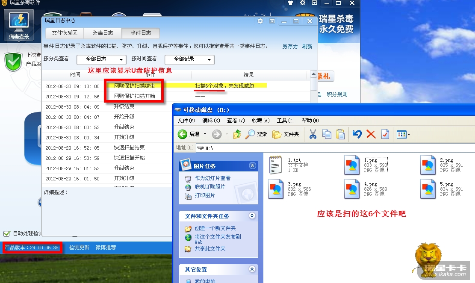Open the 编辑(E) menu in Explorer
Image resolution: width=475 pixels, height=283 pixels.
click(x=211, y=120)
